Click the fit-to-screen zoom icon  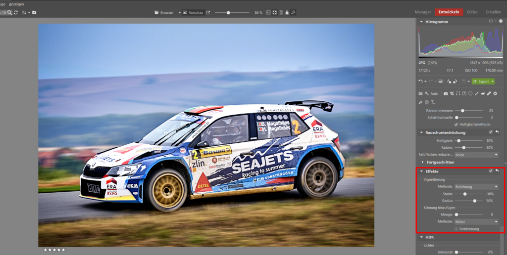coord(274,12)
